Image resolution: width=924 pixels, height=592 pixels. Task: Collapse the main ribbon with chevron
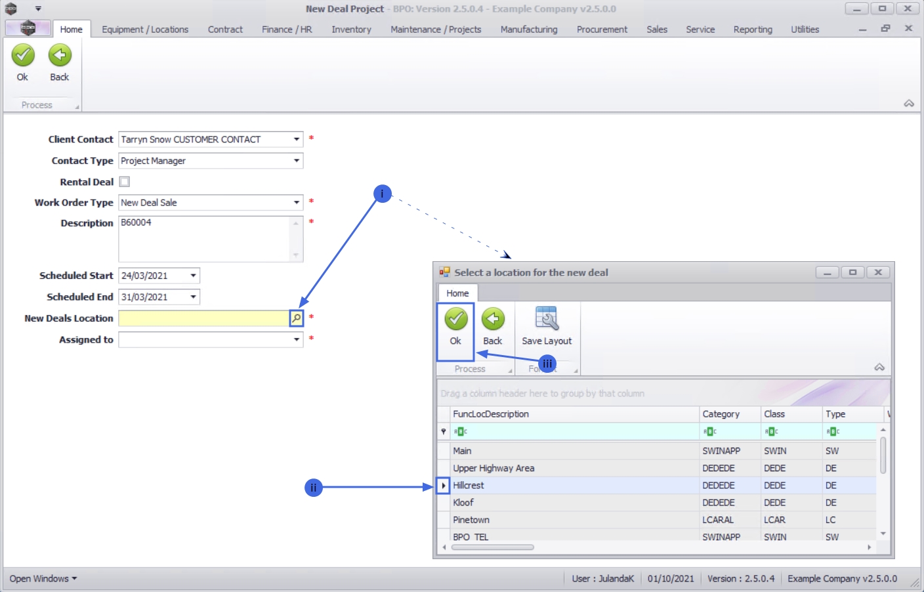coord(909,104)
